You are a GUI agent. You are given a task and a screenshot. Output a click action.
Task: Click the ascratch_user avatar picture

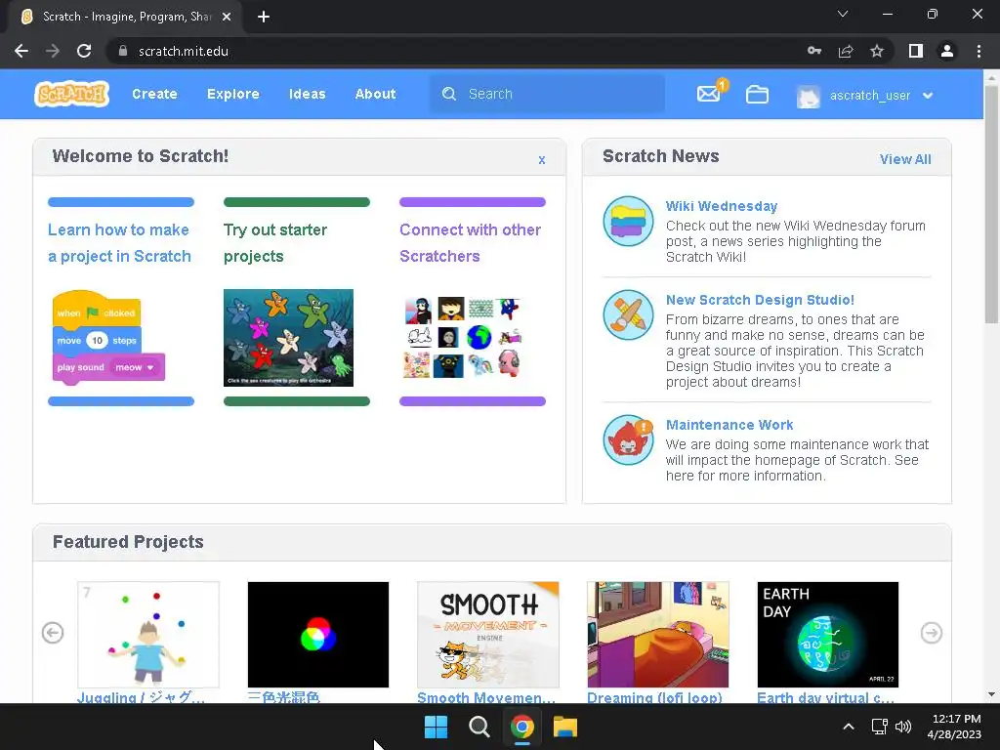pyautogui.click(x=808, y=96)
